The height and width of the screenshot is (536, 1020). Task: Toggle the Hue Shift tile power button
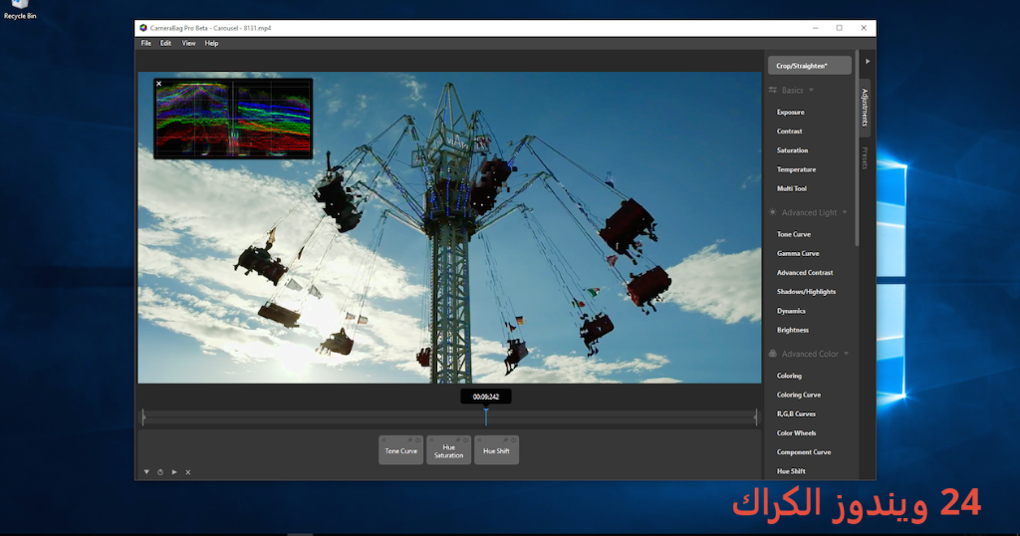click(x=513, y=439)
